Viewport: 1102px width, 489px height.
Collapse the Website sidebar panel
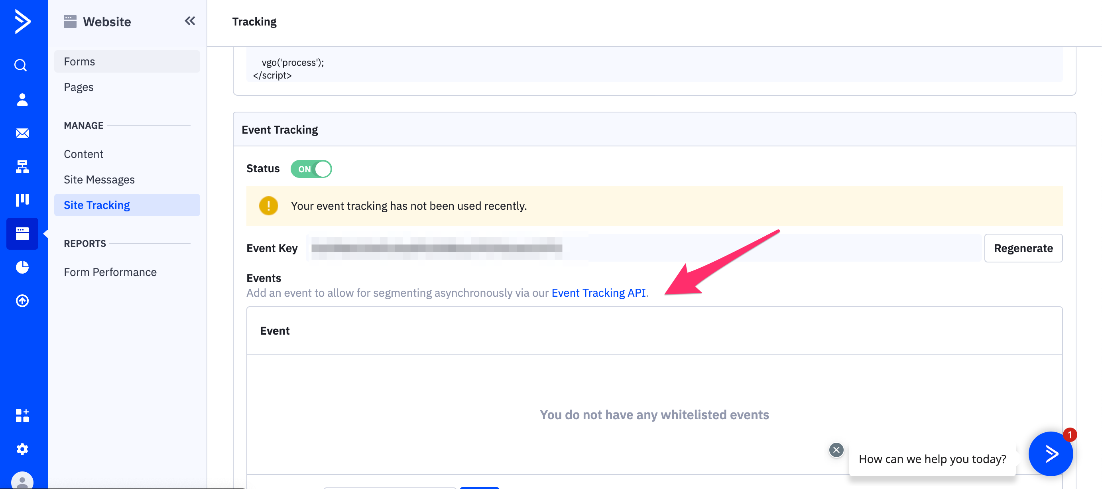pos(190,21)
